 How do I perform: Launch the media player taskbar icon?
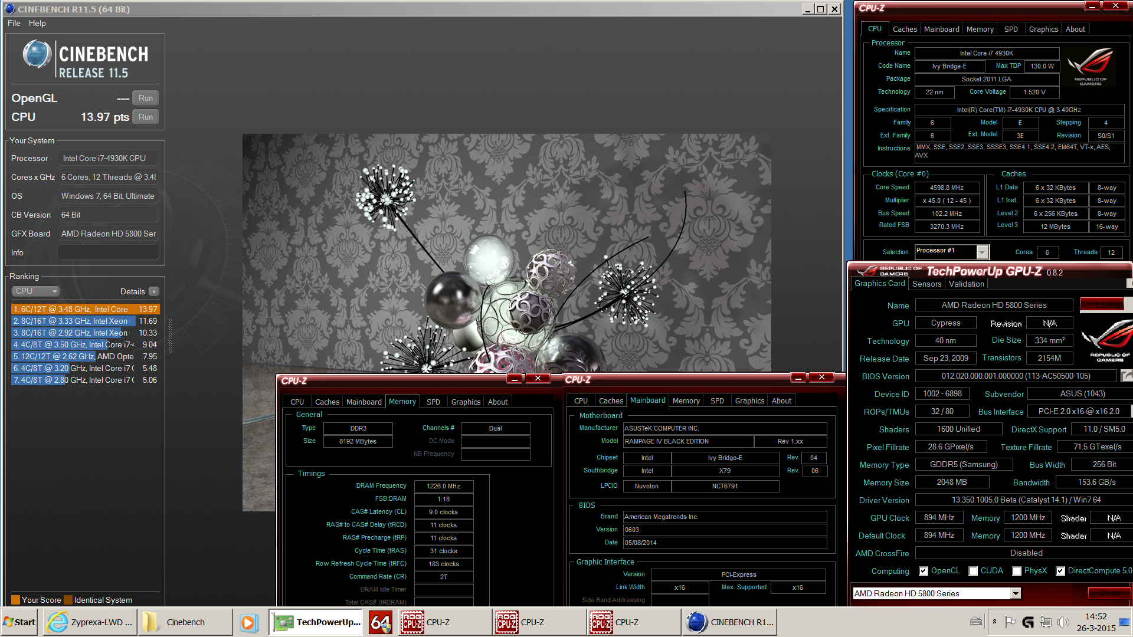249,622
